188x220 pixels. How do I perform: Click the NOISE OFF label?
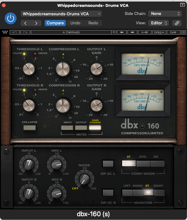coord(75,188)
